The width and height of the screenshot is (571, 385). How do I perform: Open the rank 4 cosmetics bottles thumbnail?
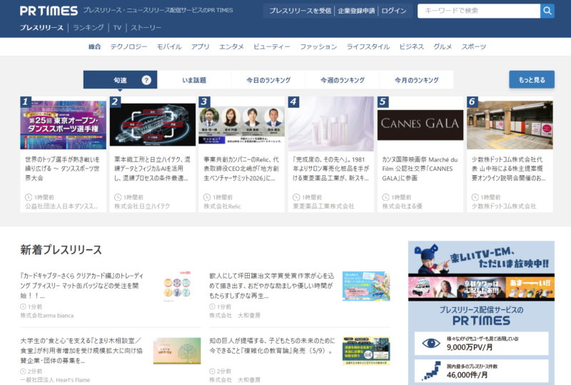(x=331, y=124)
